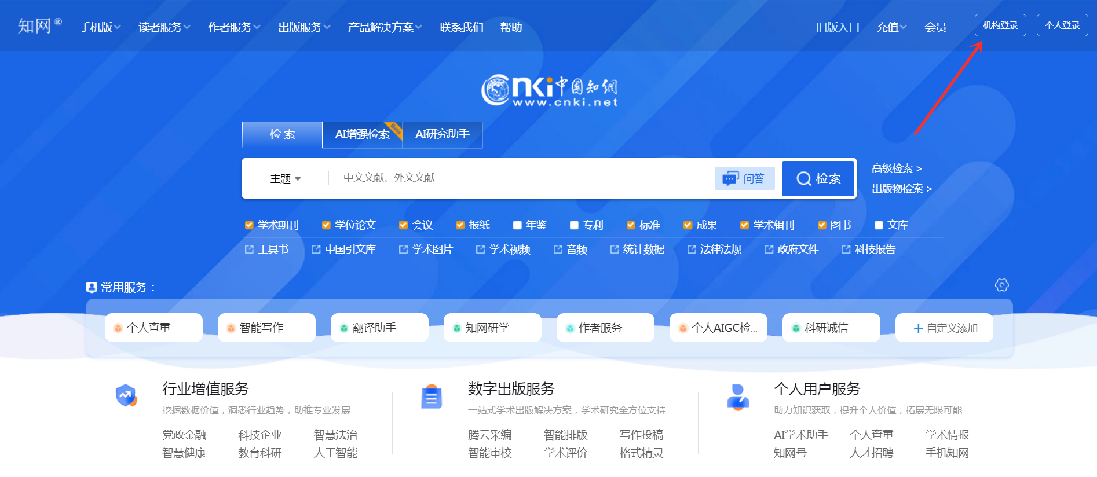Click the 知网 logo in header
Image resolution: width=1097 pixels, height=477 pixels.
pyautogui.click(x=39, y=26)
